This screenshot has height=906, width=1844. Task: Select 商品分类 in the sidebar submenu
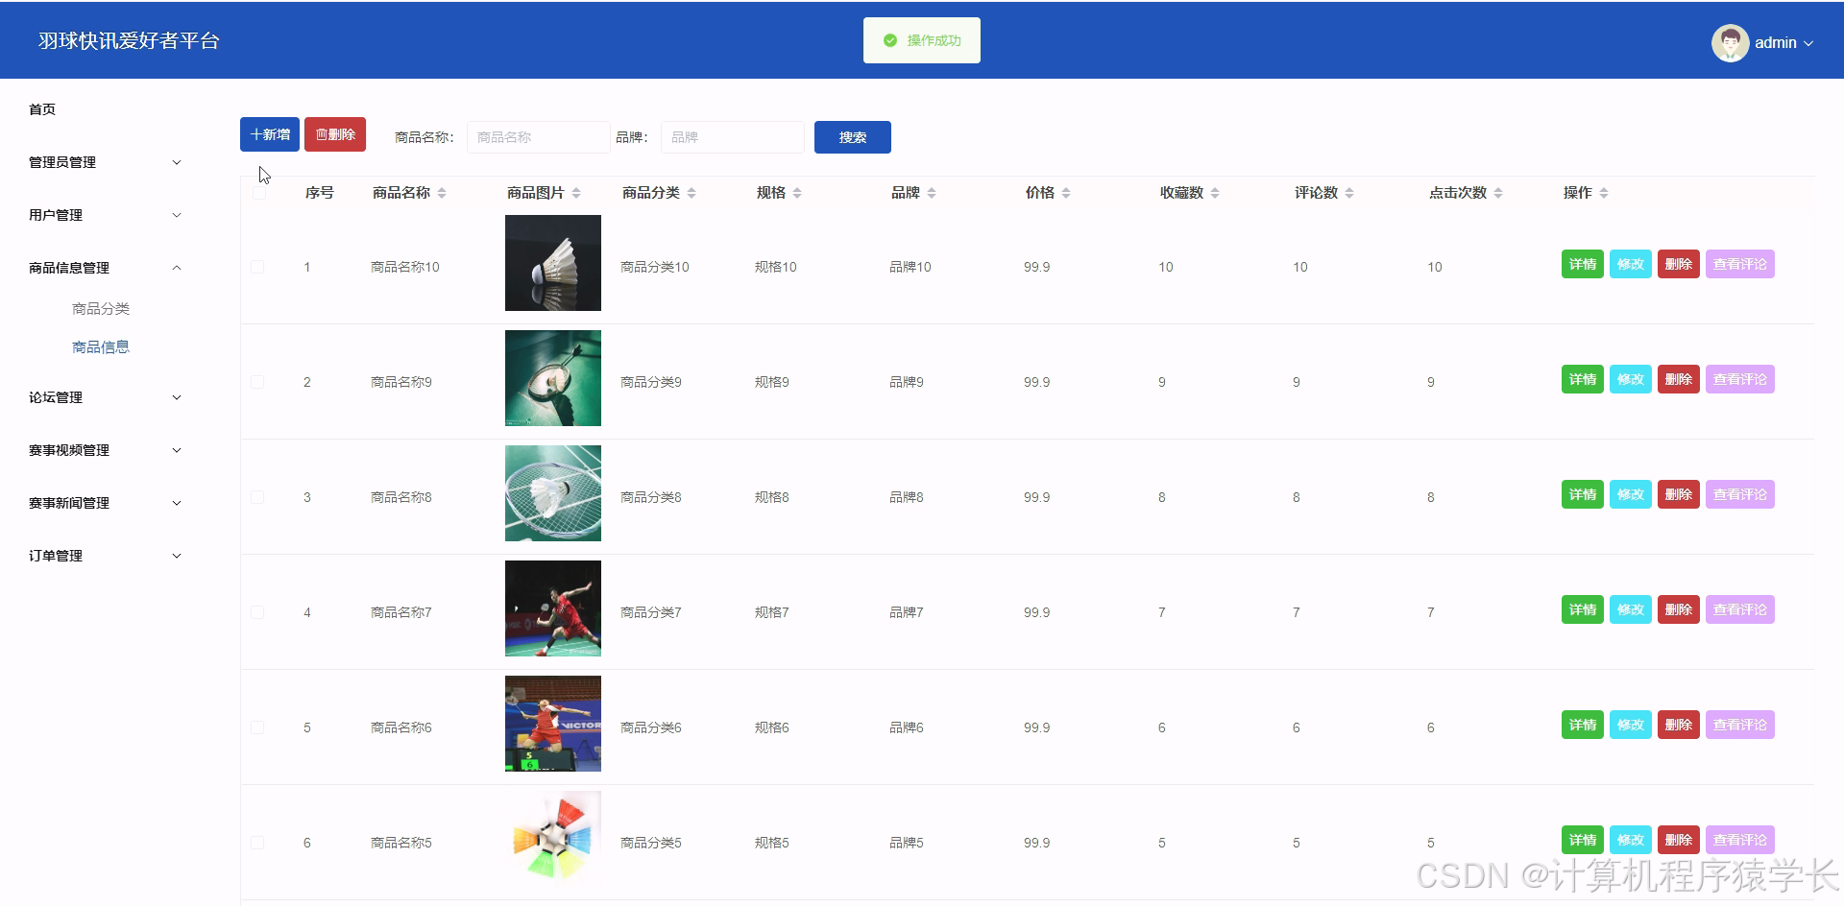pyautogui.click(x=101, y=308)
